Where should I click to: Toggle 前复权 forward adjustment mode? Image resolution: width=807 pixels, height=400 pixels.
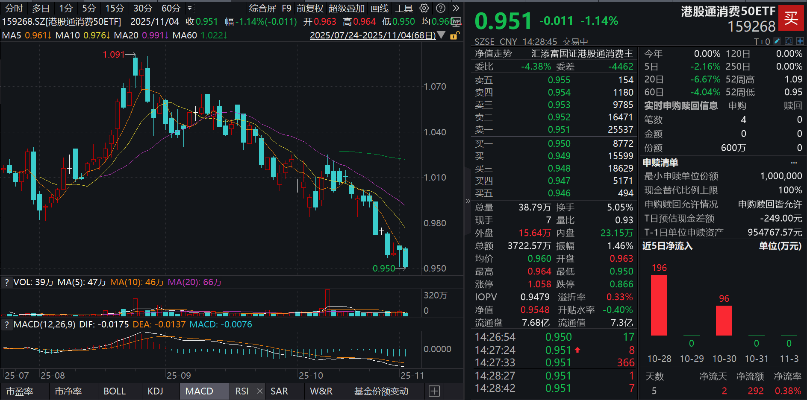point(311,8)
